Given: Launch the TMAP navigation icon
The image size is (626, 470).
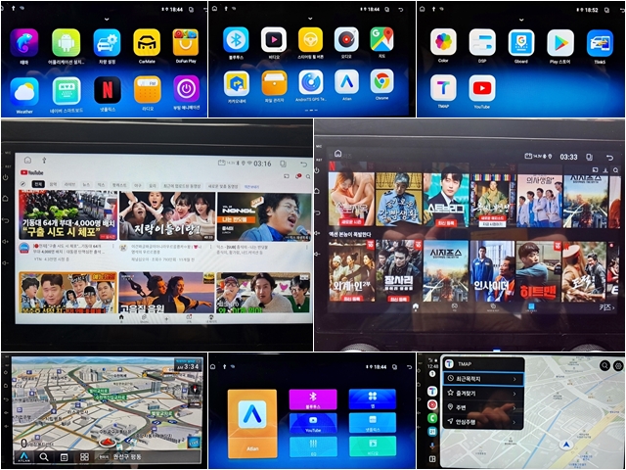Looking at the screenshot, I should click(443, 88).
